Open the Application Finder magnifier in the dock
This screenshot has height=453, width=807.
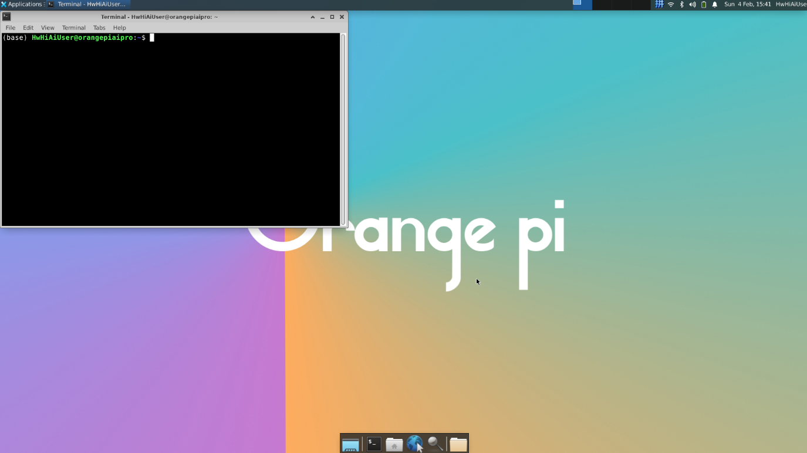pyautogui.click(x=435, y=444)
